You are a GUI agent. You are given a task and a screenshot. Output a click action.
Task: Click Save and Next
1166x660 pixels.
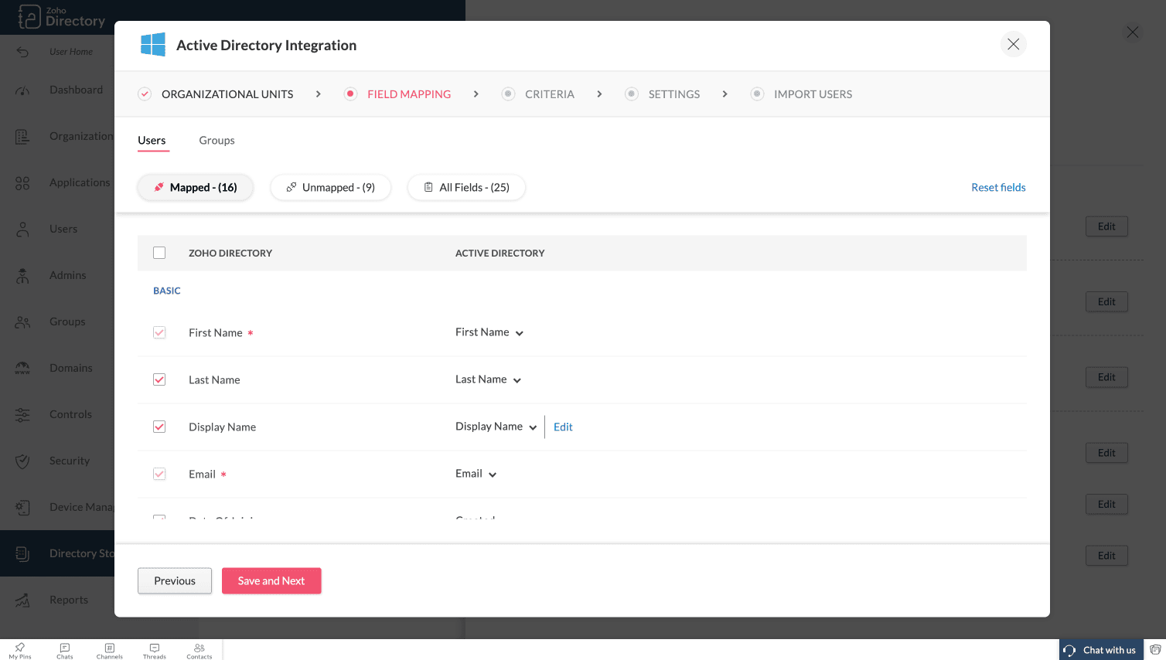click(271, 581)
